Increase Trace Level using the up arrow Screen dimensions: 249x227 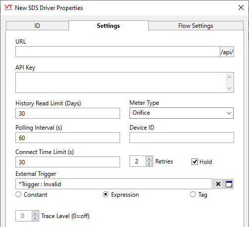pyautogui.click(x=35, y=214)
